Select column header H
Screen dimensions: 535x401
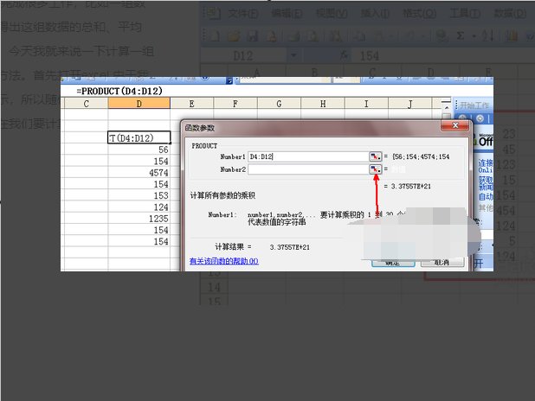323,104
